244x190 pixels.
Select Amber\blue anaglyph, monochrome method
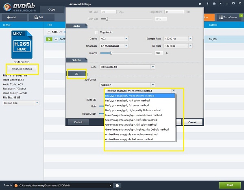[140, 134]
